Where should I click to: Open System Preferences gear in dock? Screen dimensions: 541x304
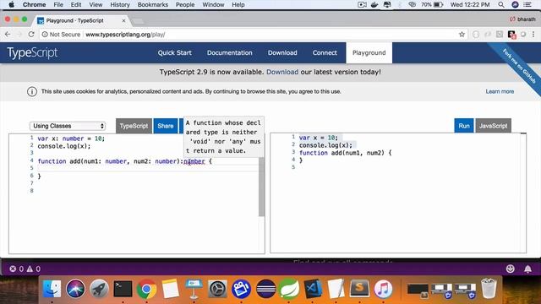point(218,289)
